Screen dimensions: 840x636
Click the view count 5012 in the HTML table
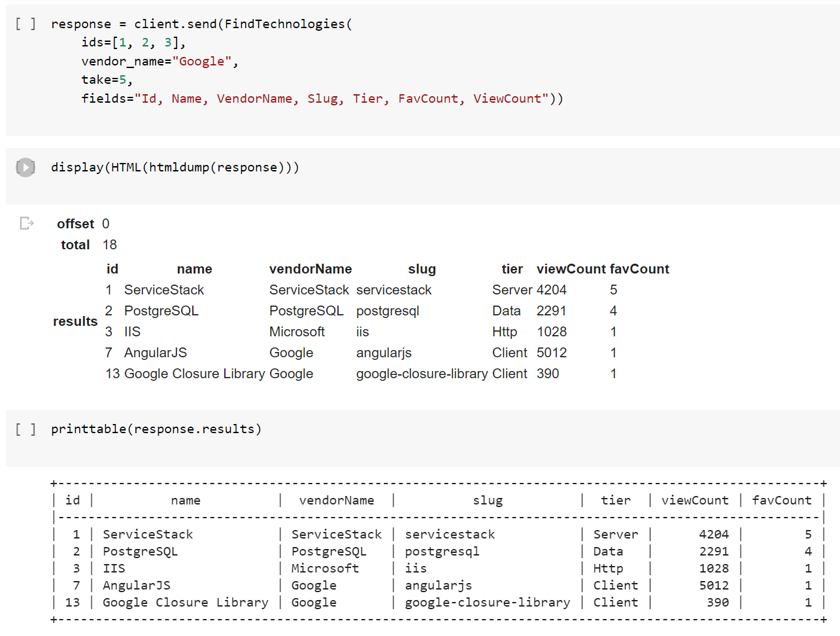pos(552,353)
